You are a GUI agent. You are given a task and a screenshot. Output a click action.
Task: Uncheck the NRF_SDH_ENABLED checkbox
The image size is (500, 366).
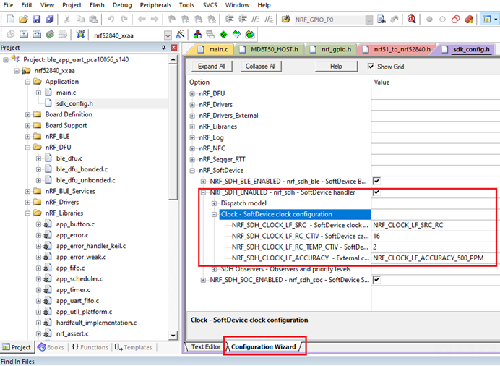pyautogui.click(x=376, y=192)
